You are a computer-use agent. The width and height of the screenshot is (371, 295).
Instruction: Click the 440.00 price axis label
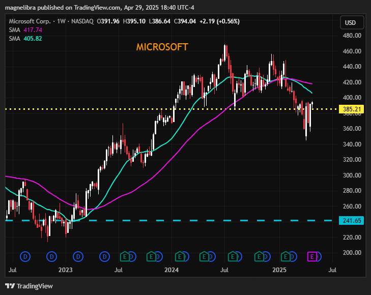click(352, 67)
